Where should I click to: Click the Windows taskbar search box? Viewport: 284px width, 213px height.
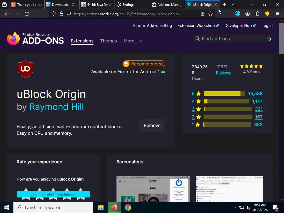click(x=53, y=207)
